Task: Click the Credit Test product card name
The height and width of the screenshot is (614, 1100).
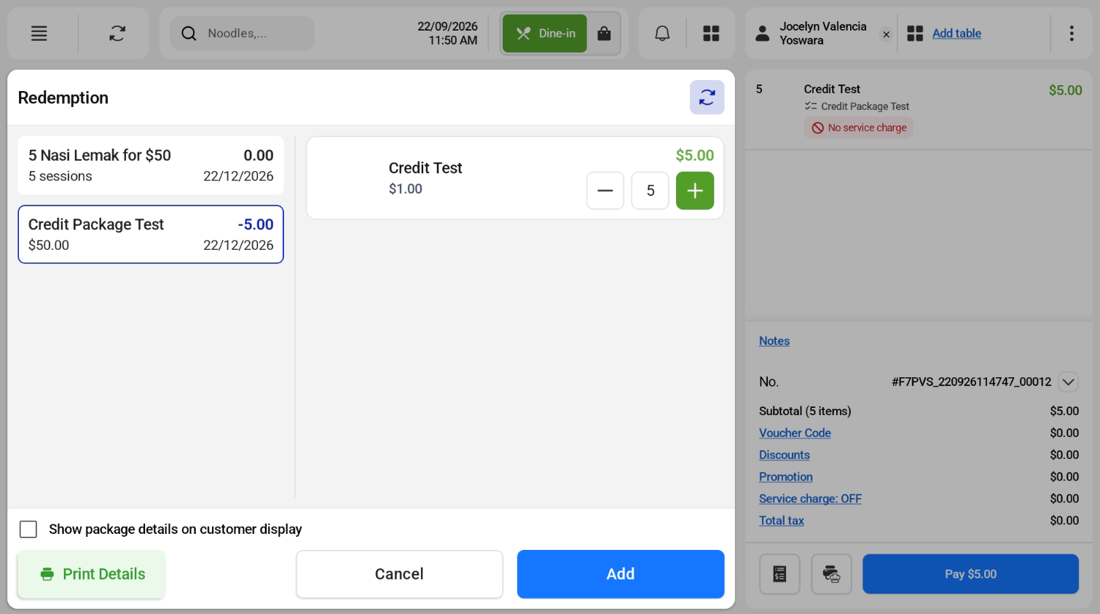Action: coord(425,168)
